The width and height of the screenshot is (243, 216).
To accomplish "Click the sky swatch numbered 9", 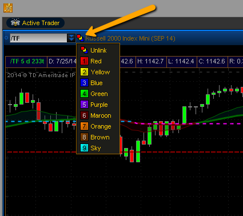I will pyautogui.click(x=84, y=148).
